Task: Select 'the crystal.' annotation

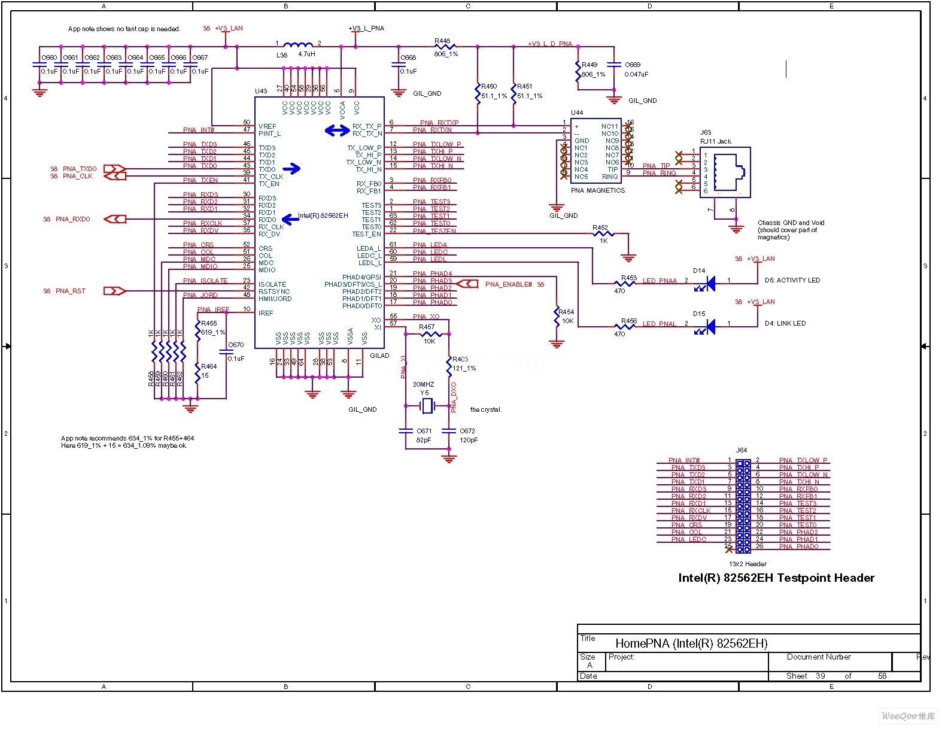Action: click(486, 409)
